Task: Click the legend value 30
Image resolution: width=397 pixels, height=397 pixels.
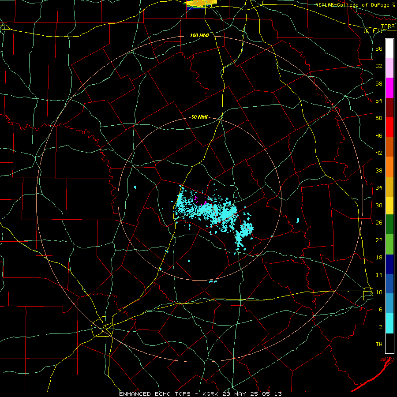Action: point(379,205)
